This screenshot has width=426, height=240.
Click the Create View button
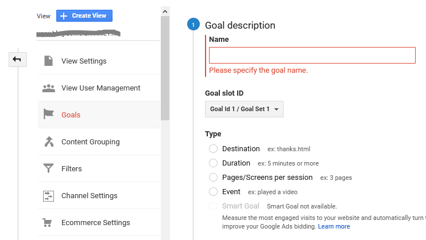coord(84,16)
